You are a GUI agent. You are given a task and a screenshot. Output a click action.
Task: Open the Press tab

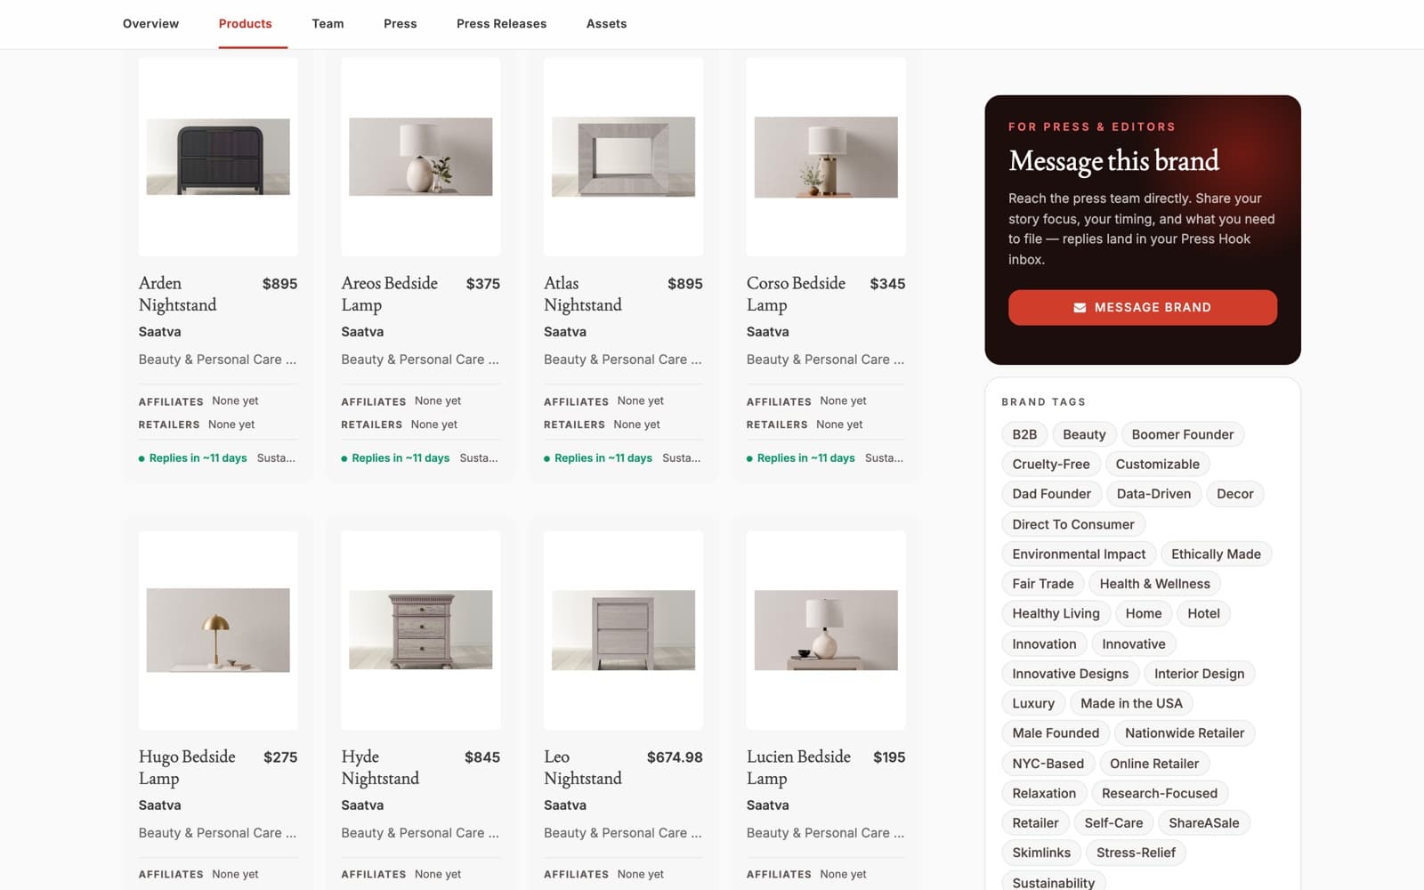click(400, 24)
